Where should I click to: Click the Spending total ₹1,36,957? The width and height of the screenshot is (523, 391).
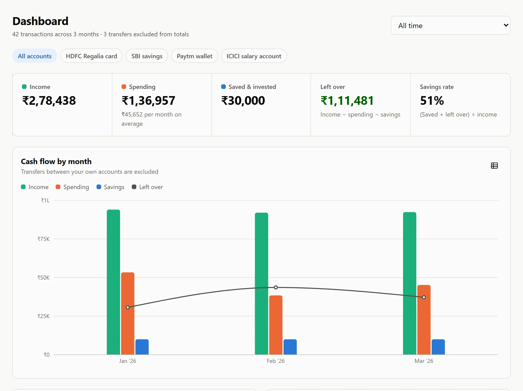pyautogui.click(x=148, y=100)
